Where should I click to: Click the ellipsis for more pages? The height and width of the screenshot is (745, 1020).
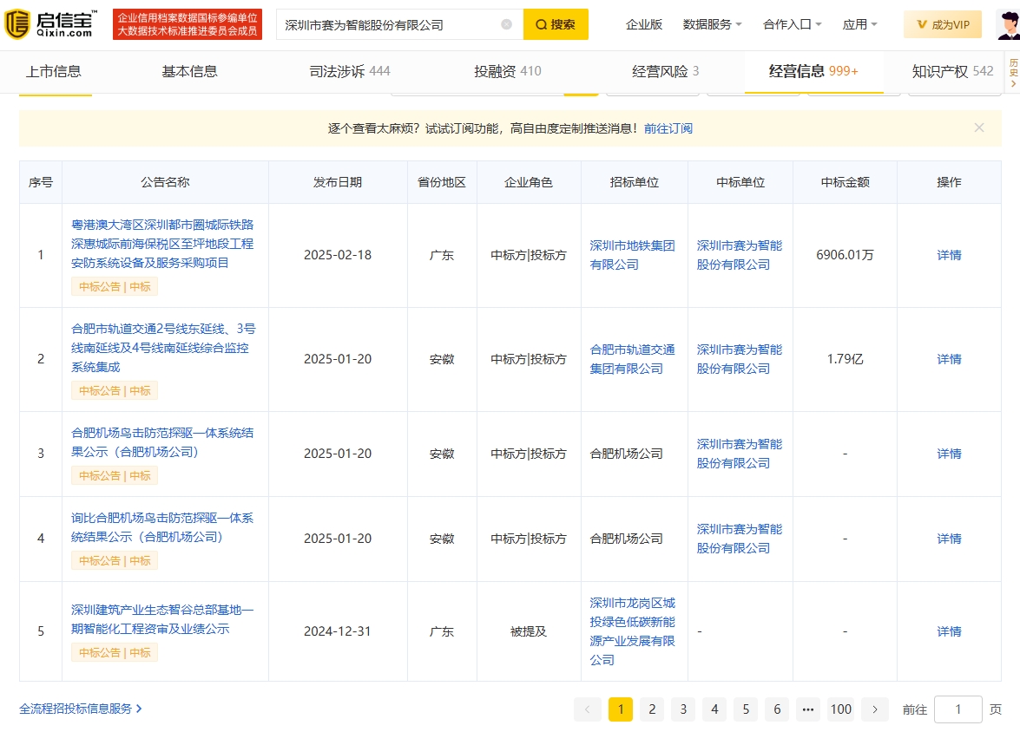pyautogui.click(x=808, y=709)
